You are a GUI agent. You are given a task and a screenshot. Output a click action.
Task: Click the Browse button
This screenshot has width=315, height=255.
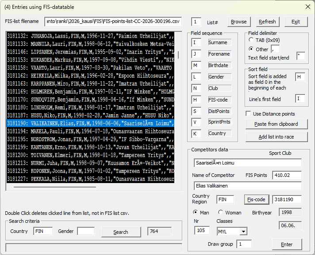pos(238,22)
